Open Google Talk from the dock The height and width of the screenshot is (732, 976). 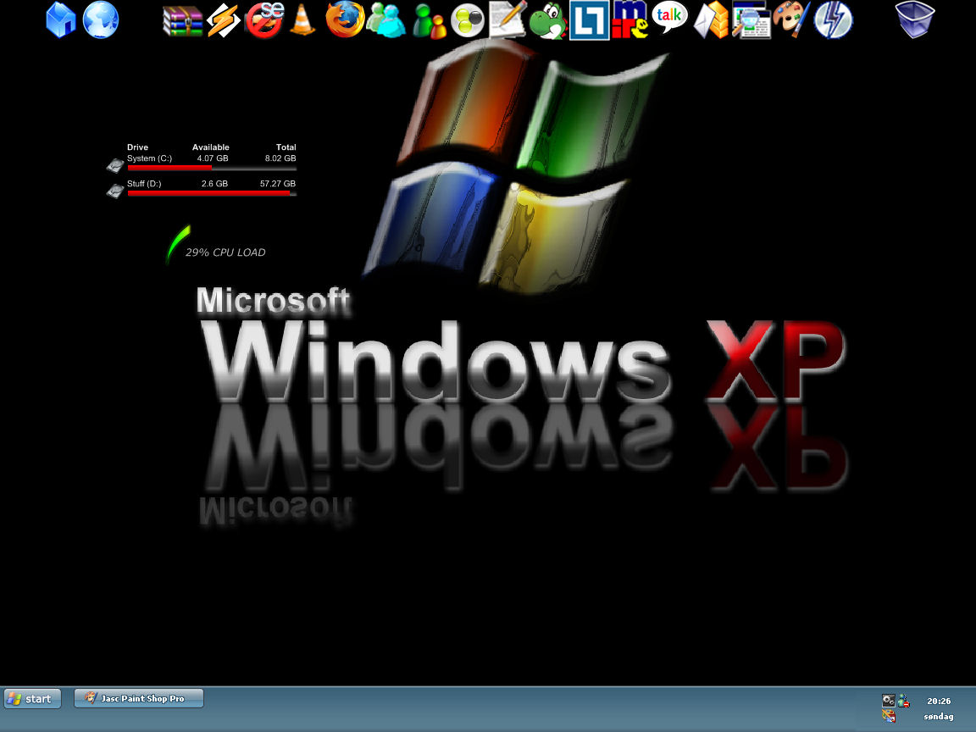(669, 18)
